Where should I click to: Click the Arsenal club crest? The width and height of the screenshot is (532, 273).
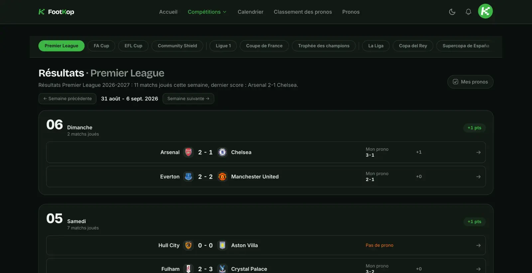point(189,152)
